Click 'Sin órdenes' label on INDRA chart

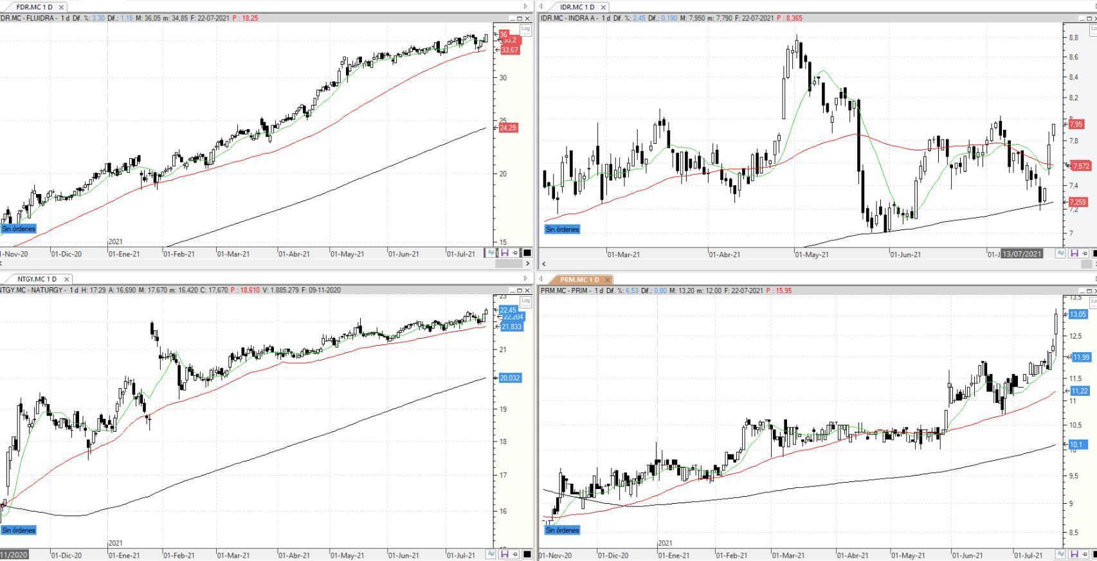562,229
